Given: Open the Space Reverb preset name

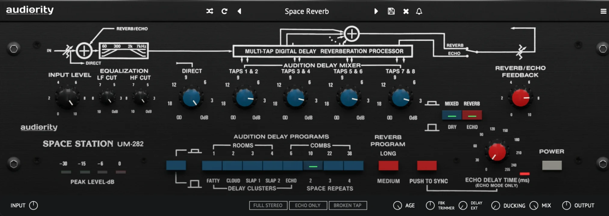Looking at the screenshot, I should (307, 12).
